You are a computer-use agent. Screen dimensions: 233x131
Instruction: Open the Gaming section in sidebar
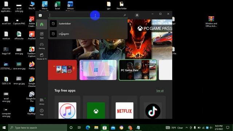(42, 46)
